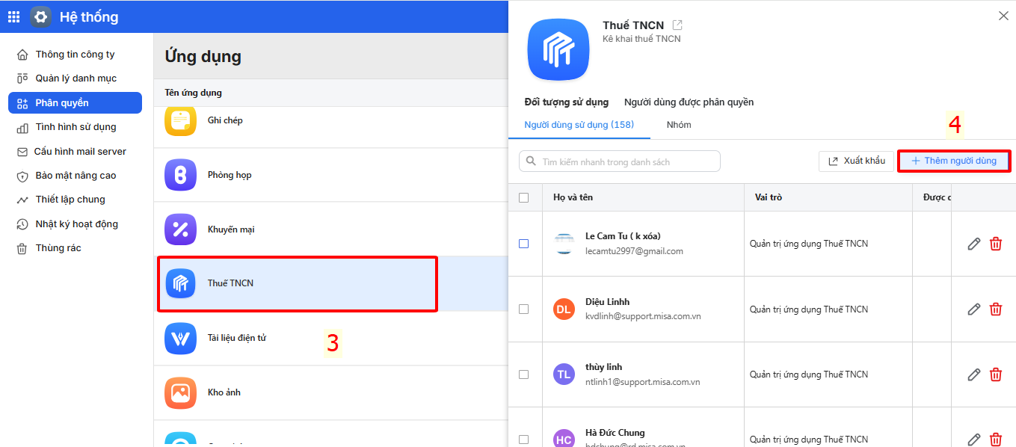The width and height of the screenshot is (1016, 447).
Task: Delete Hà Đức Chung with trash icon
Action: [x=996, y=440]
